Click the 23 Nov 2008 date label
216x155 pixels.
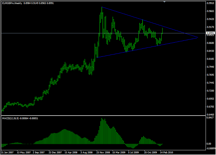point(103,152)
